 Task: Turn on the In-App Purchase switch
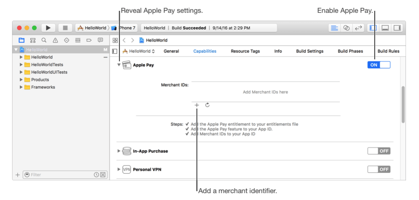tap(379, 151)
